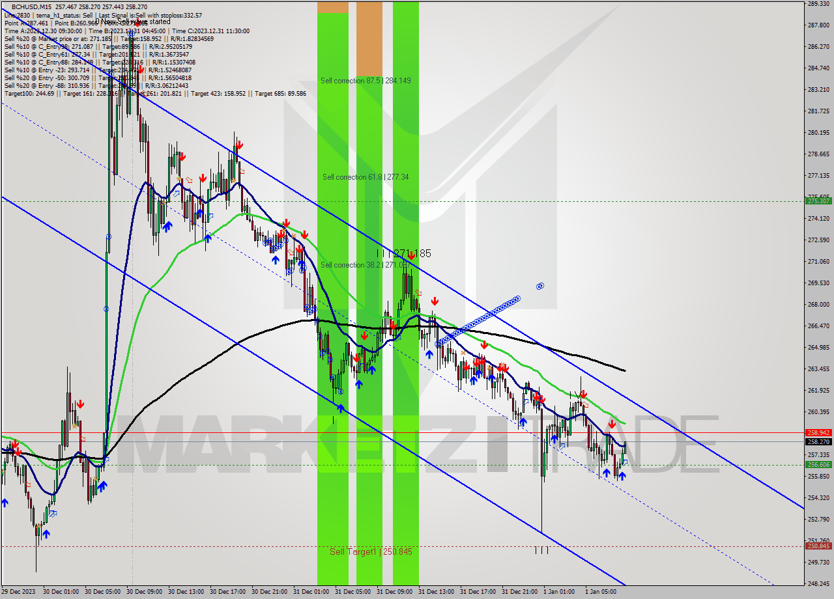Click '1 Jan 05:00' on the time axis

[x=601, y=592]
